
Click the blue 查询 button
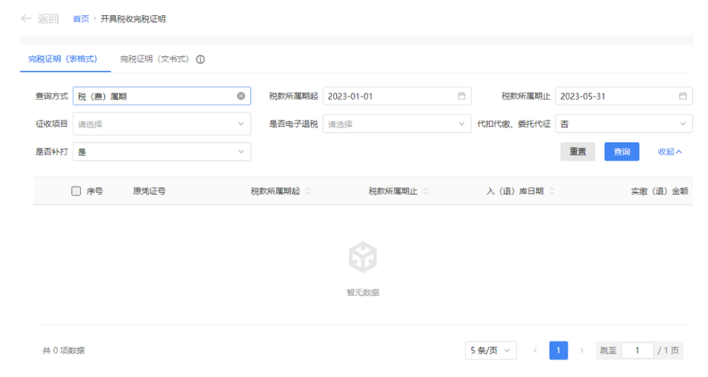coord(622,152)
